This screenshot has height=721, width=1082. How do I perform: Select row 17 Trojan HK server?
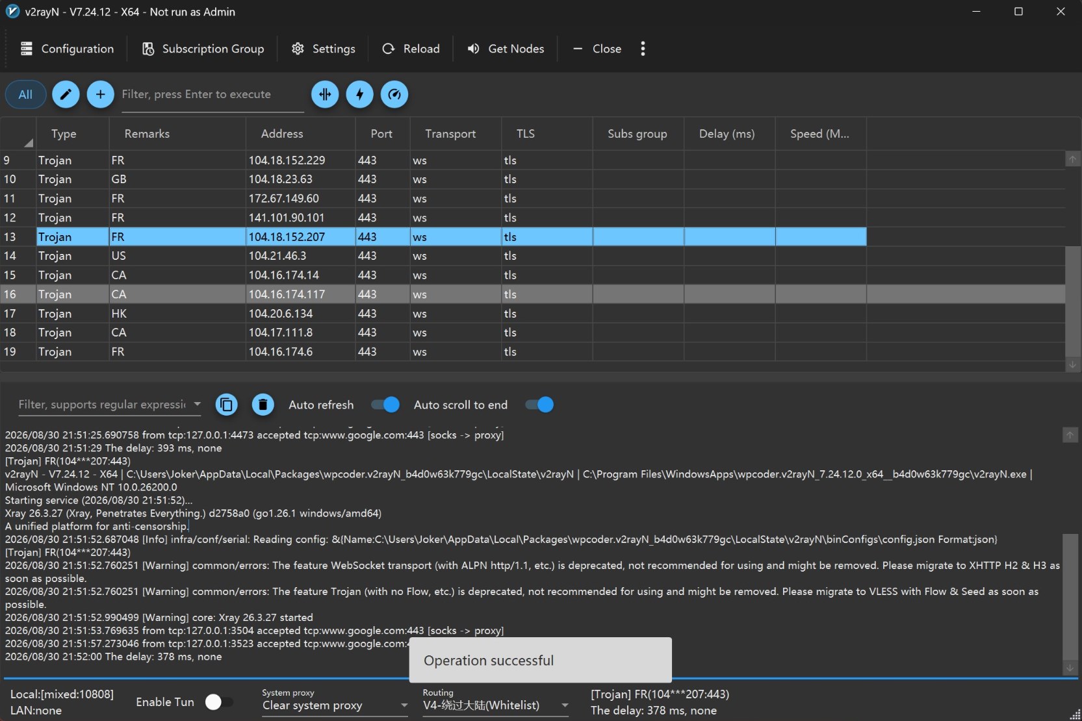(x=532, y=314)
